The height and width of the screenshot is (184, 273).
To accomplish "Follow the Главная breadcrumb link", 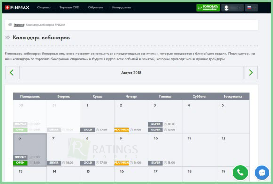I will coord(19,25).
